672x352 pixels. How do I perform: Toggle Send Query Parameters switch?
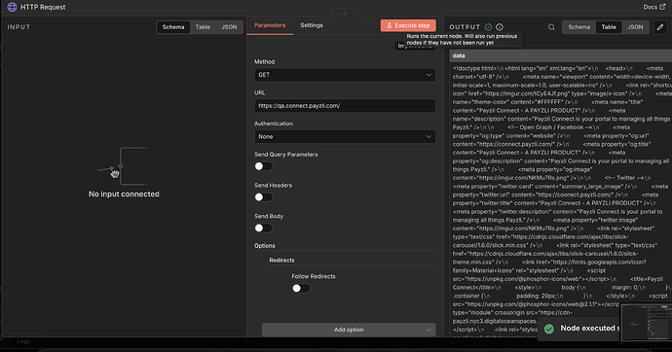[264, 166]
